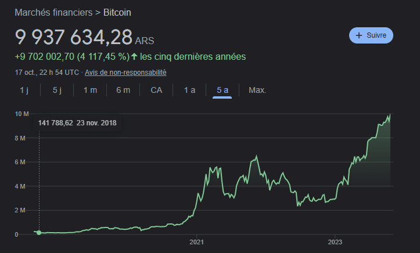Click the Bitcoin breadcrumb title
This screenshot has height=253, width=420.
[x=117, y=13]
